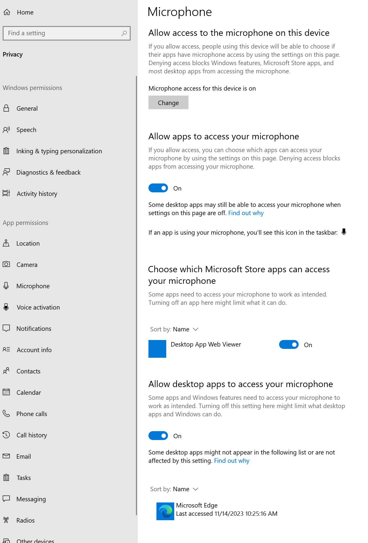Open General via its lock icon
The width and height of the screenshot is (368, 543).
pos(6,108)
